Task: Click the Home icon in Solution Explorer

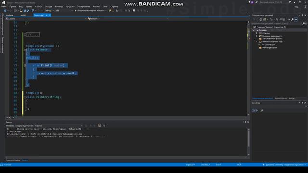Action: (x=261, y=20)
